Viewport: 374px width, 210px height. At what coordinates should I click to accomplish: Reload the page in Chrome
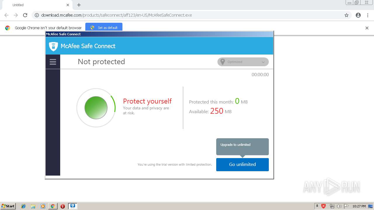(25, 15)
